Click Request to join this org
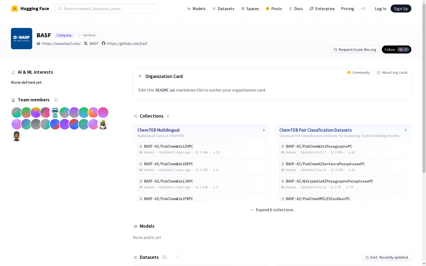 (355, 49)
